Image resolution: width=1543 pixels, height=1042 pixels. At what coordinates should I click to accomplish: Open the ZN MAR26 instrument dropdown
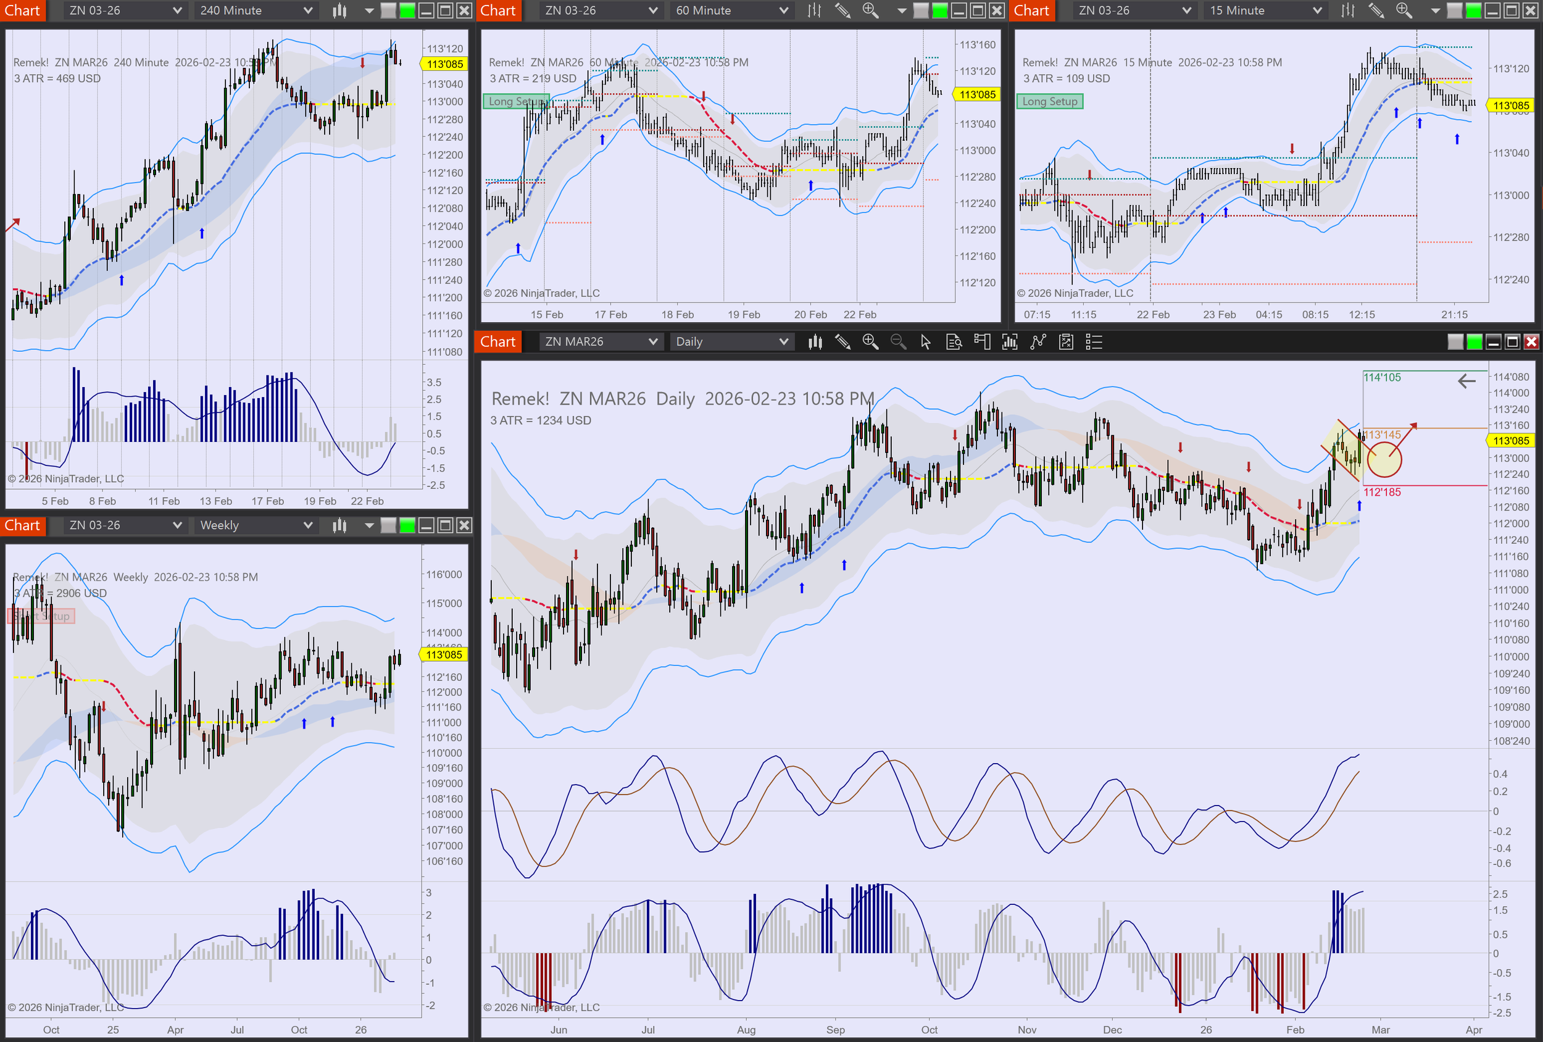click(x=600, y=342)
